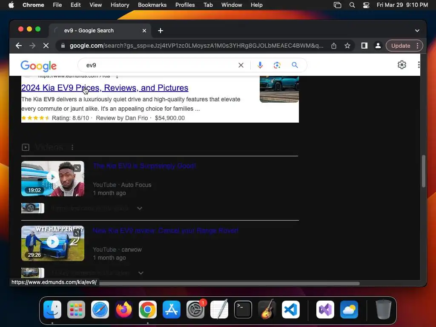
Task: Open Spotlight search in menu bar
Action: point(352,5)
